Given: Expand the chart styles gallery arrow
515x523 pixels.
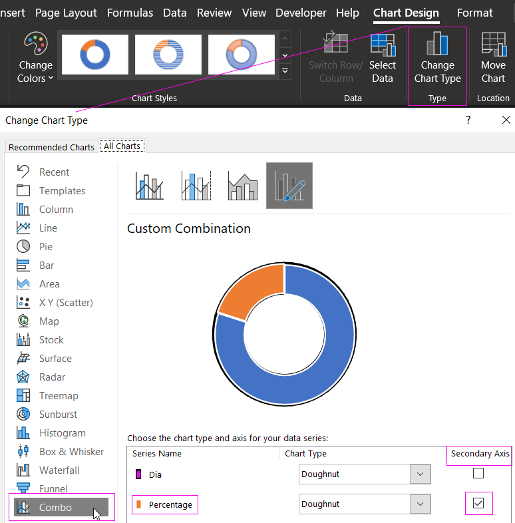Looking at the screenshot, I should pos(285,71).
